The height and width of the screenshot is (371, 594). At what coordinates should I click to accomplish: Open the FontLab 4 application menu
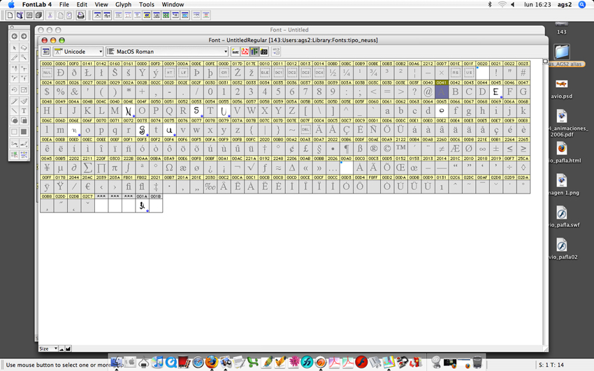click(x=37, y=5)
